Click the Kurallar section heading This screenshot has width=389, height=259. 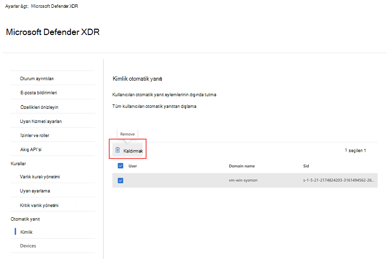[18, 164]
